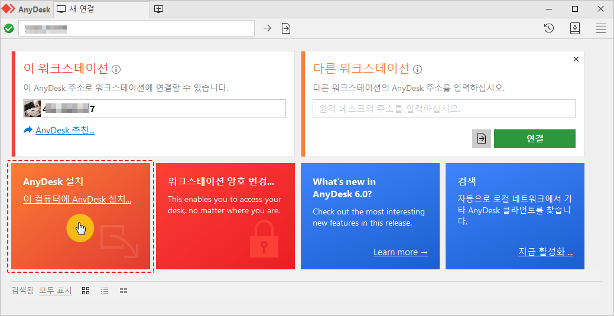Click the 지금 활성화 ... link
This screenshot has height=316, width=614.
tap(545, 252)
